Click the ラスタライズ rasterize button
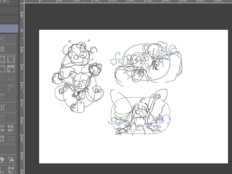The height and width of the screenshot is (174, 232). 11,139
